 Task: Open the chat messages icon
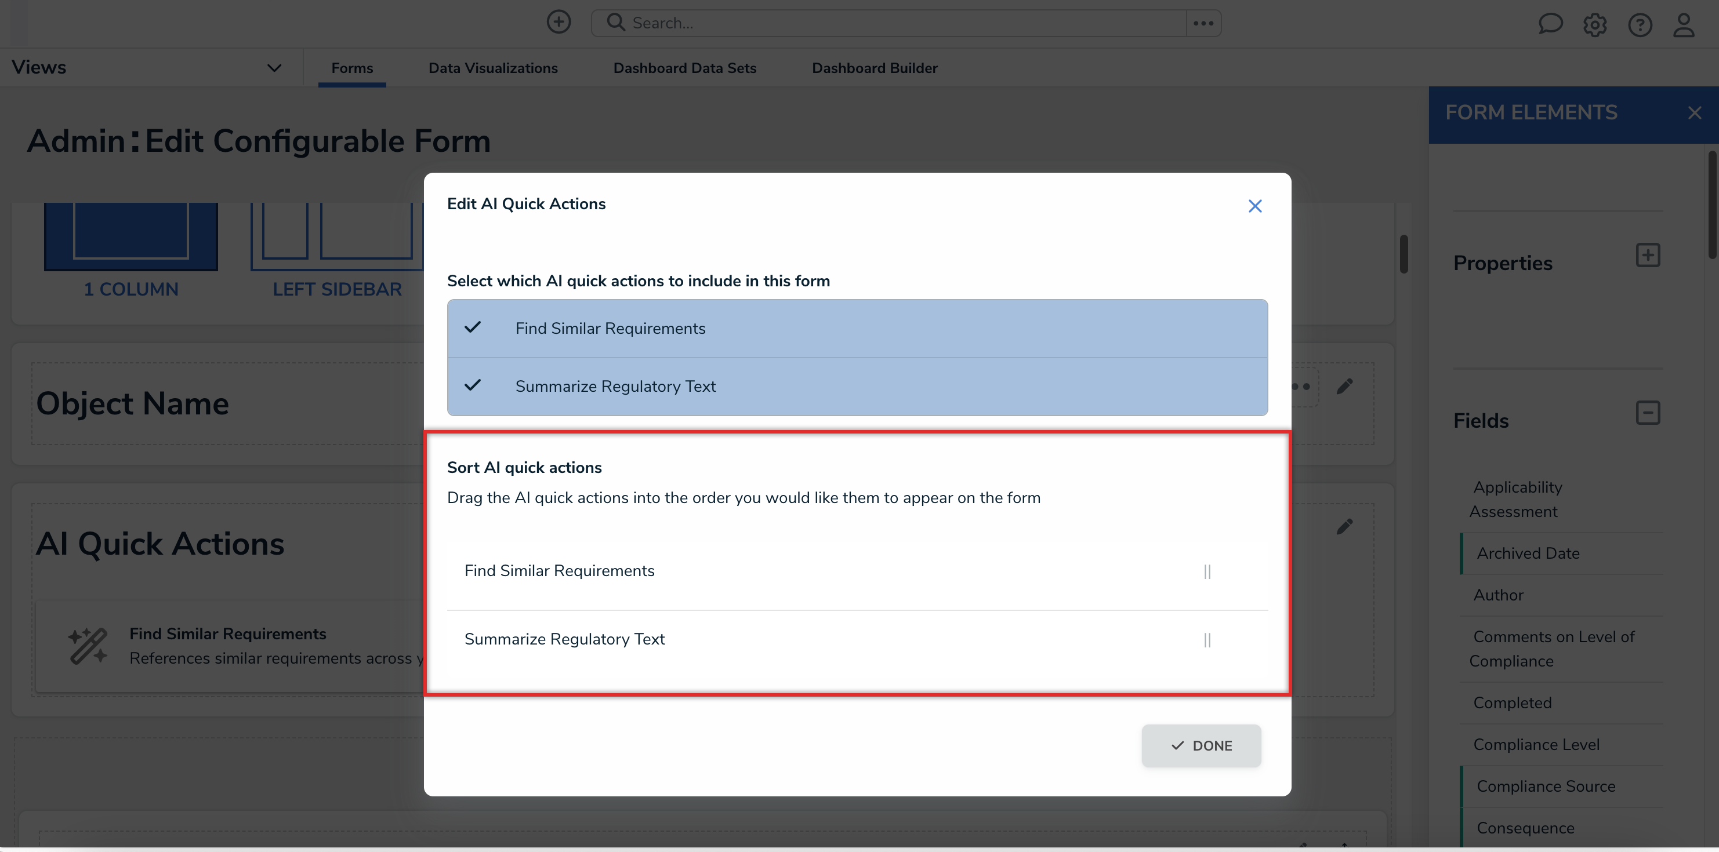(1550, 24)
